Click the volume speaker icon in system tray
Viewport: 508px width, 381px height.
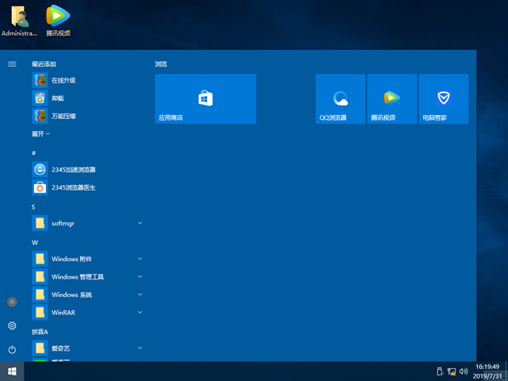click(463, 371)
